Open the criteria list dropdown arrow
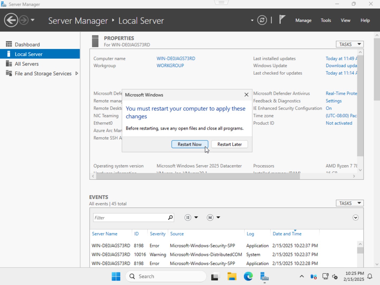The height and width of the screenshot is (285, 380). 196,217
